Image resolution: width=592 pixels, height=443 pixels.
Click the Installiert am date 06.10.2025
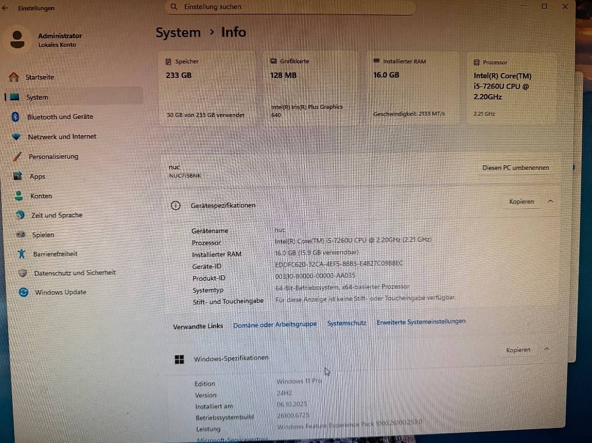292,404
